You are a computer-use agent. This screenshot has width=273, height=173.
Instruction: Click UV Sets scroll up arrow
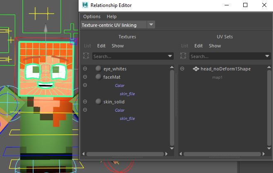[x=269, y=67]
